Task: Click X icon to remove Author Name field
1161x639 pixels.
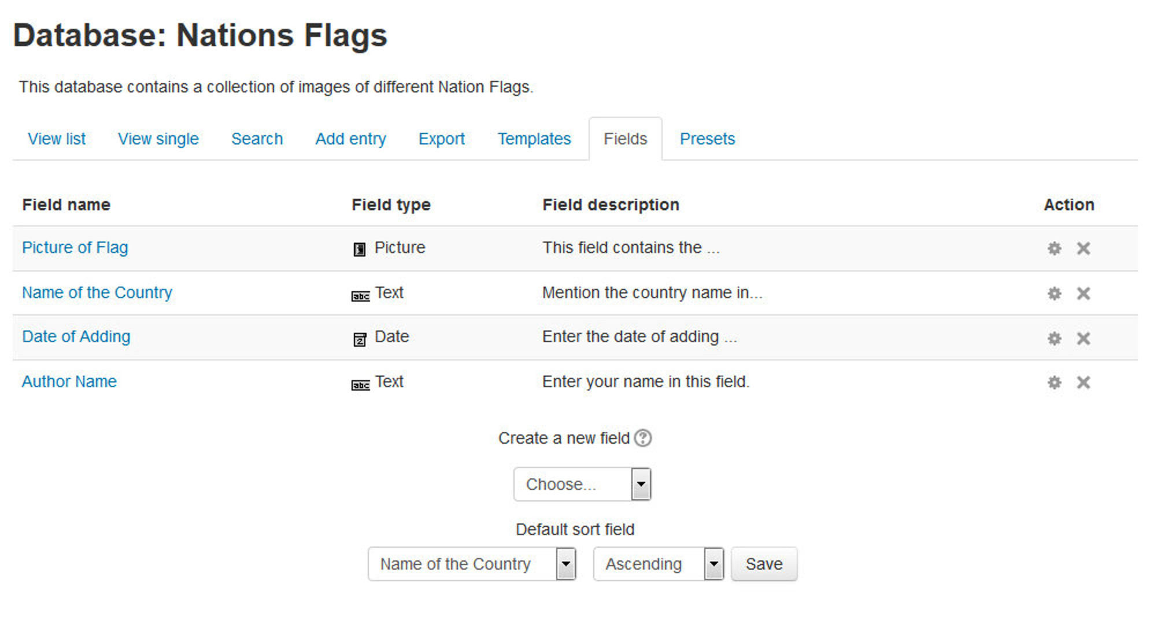Action: [x=1083, y=382]
